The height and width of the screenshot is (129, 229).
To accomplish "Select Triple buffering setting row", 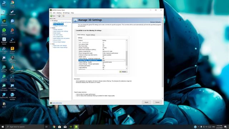I will [102, 67].
